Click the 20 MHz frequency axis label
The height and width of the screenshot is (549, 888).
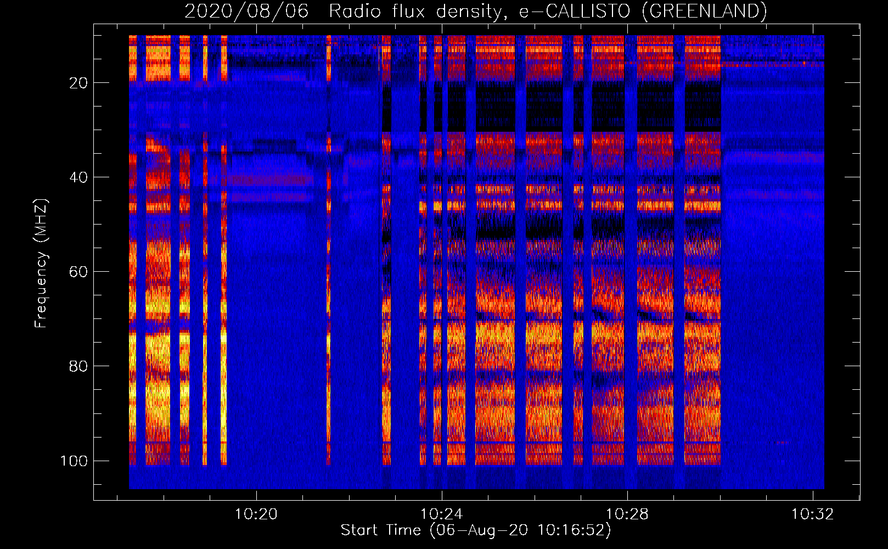pyautogui.click(x=78, y=83)
